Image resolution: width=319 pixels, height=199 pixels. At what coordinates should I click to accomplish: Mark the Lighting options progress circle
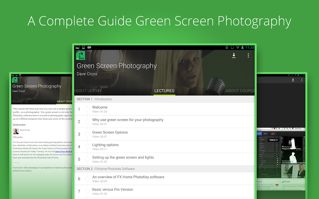click(87, 146)
